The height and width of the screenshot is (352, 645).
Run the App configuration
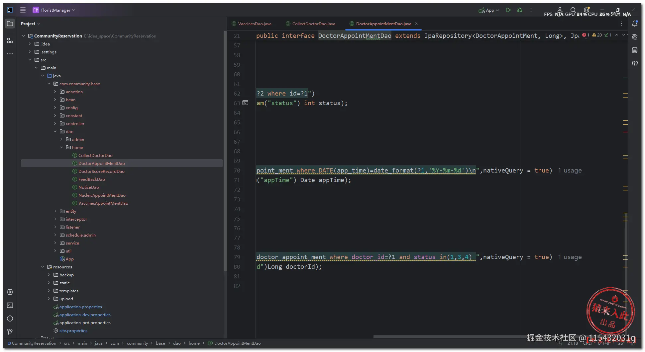coord(508,10)
